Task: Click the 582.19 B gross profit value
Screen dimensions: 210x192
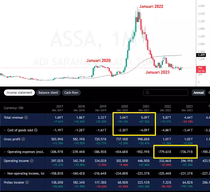Action: click(79, 139)
